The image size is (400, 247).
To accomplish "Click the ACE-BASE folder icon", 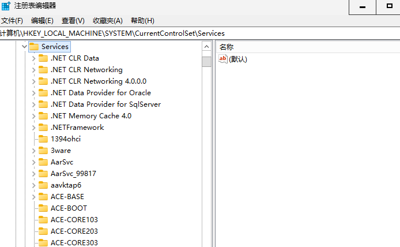I will pyautogui.click(x=43, y=197).
